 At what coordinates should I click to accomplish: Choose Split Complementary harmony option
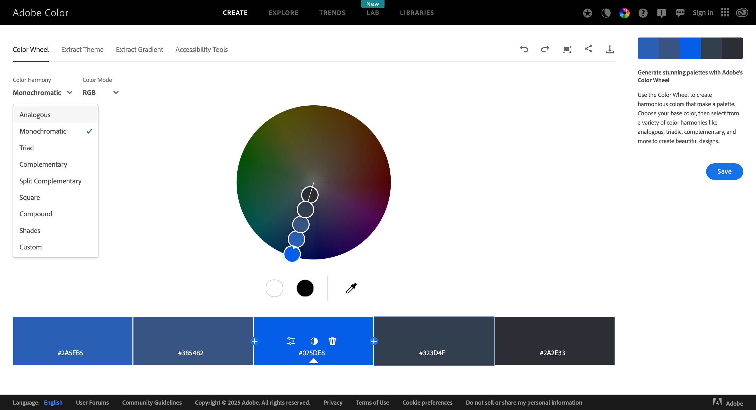[x=56, y=181]
